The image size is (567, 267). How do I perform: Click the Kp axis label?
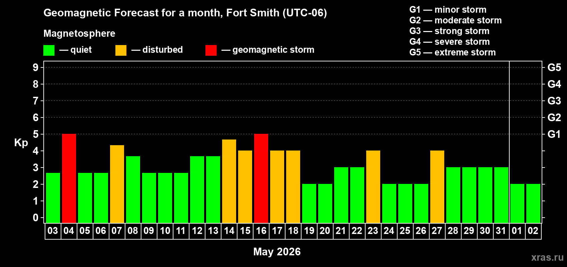21,143
